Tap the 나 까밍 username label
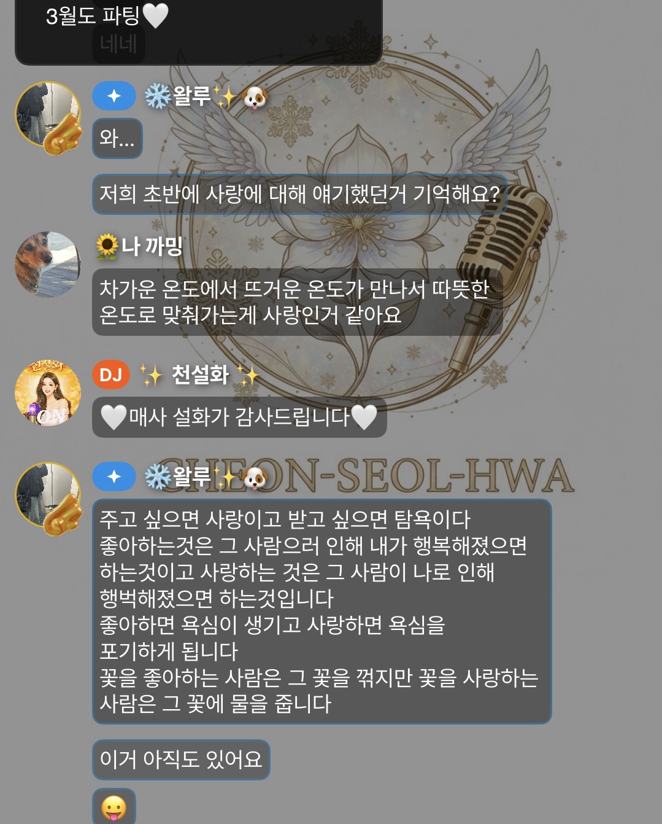 point(152,246)
